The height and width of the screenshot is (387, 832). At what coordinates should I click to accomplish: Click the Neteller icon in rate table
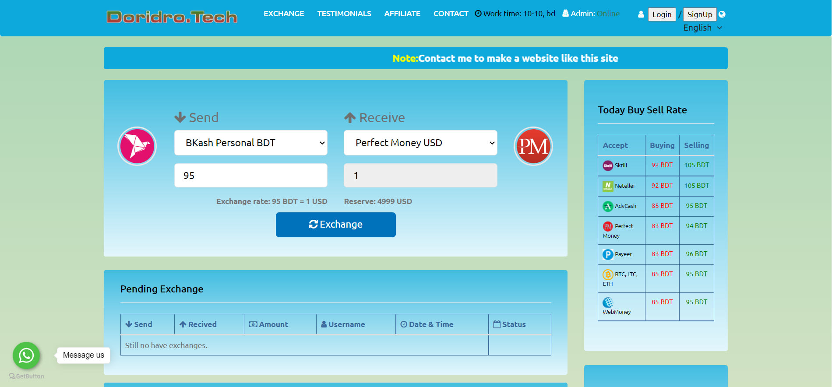coord(608,186)
